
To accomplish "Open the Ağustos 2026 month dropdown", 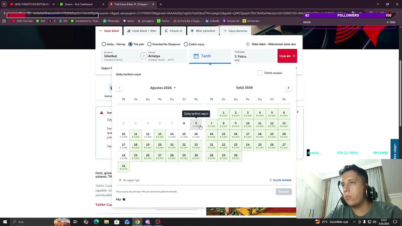I will click(163, 88).
